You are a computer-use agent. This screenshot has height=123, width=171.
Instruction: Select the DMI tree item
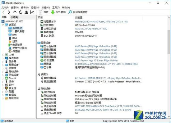(13, 35)
